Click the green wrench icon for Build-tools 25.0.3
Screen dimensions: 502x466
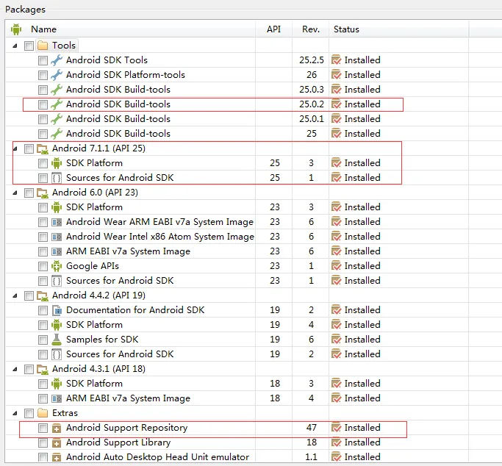[57, 90]
